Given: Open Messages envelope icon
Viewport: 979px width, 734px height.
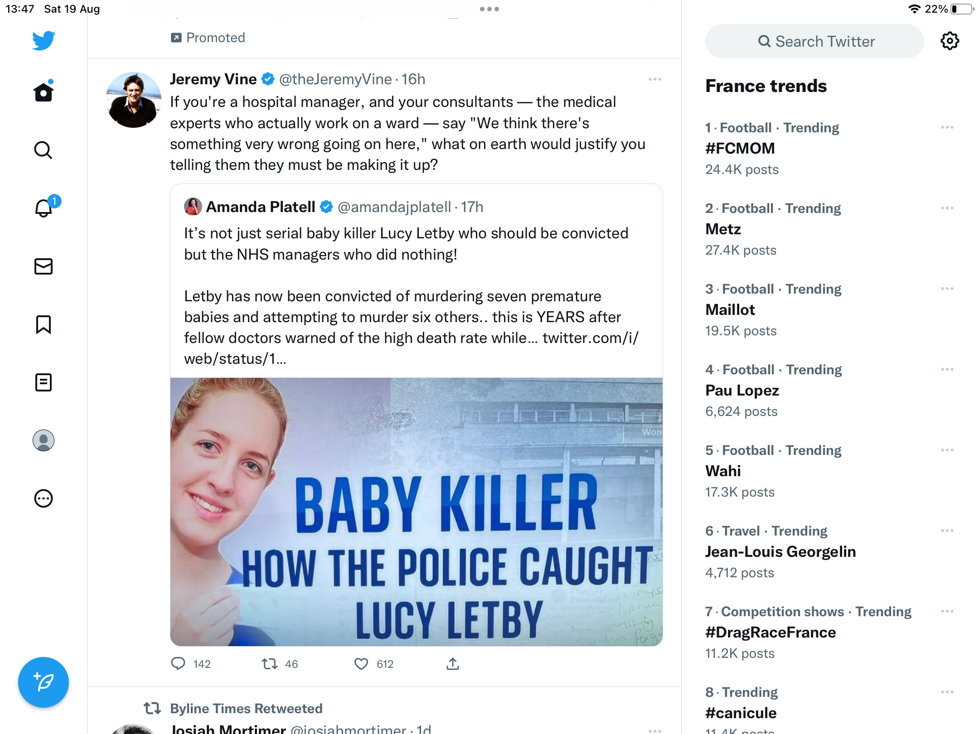Looking at the screenshot, I should [44, 266].
